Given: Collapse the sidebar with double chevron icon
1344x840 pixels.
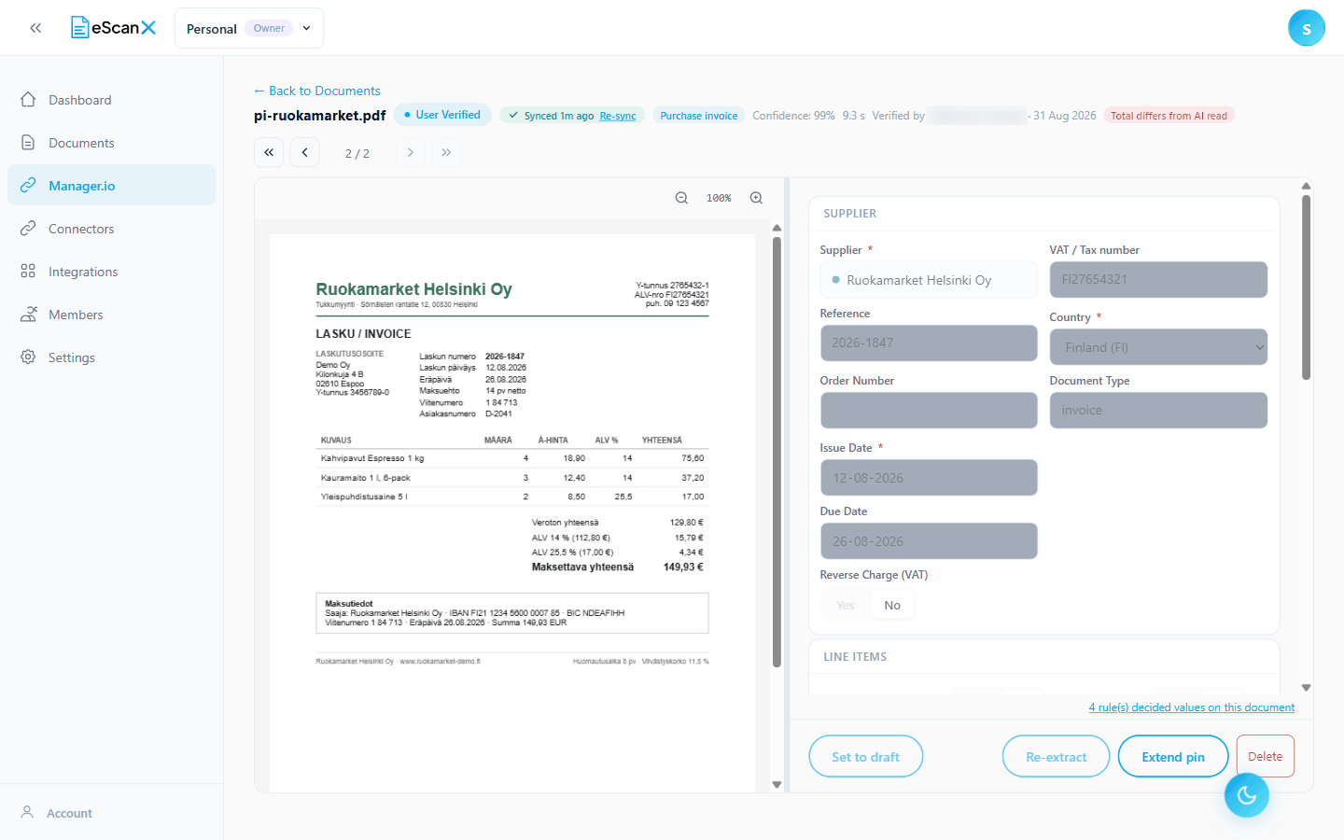Looking at the screenshot, I should [x=35, y=28].
